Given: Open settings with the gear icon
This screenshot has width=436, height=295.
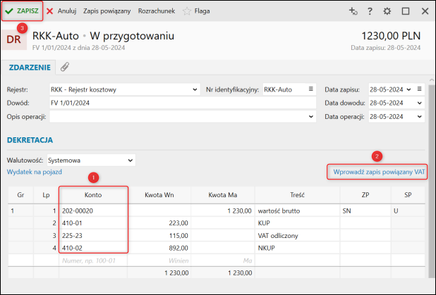Looking at the screenshot, I should click(x=387, y=11).
